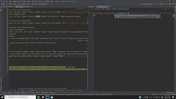This screenshot has height=99, width=176.
Task: Click the inspection warnings indicator in left editor
Action: 79,9
